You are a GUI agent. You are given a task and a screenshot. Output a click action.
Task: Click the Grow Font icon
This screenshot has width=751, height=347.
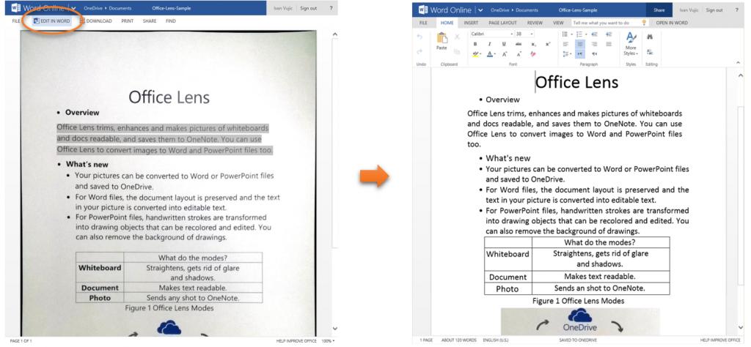pos(505,54)
